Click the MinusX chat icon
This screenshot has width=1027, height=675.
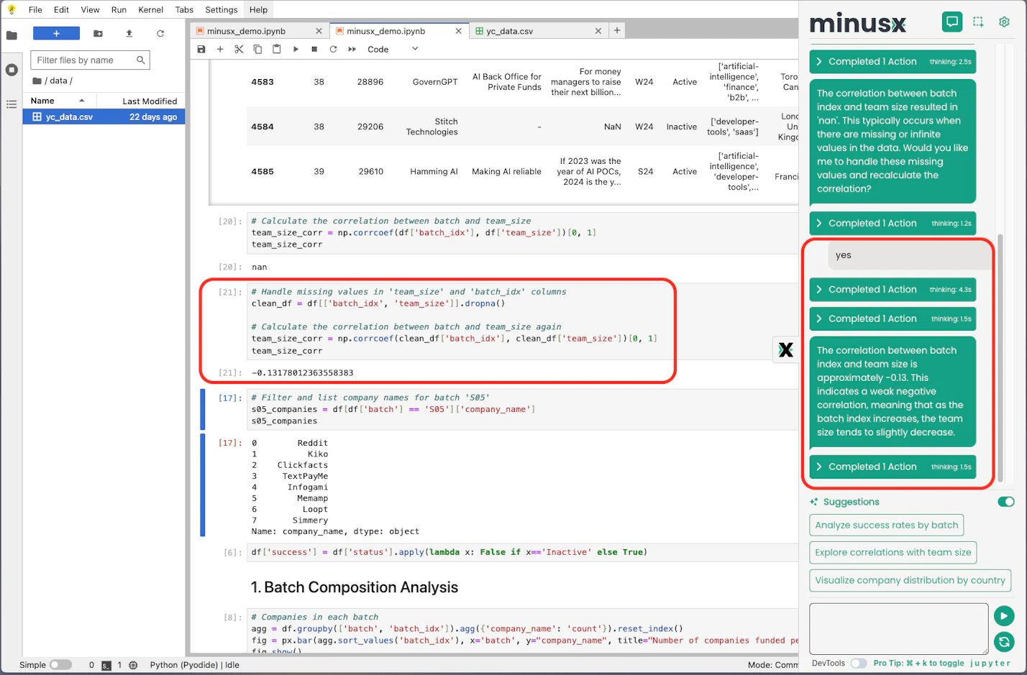tap(951, 22)
